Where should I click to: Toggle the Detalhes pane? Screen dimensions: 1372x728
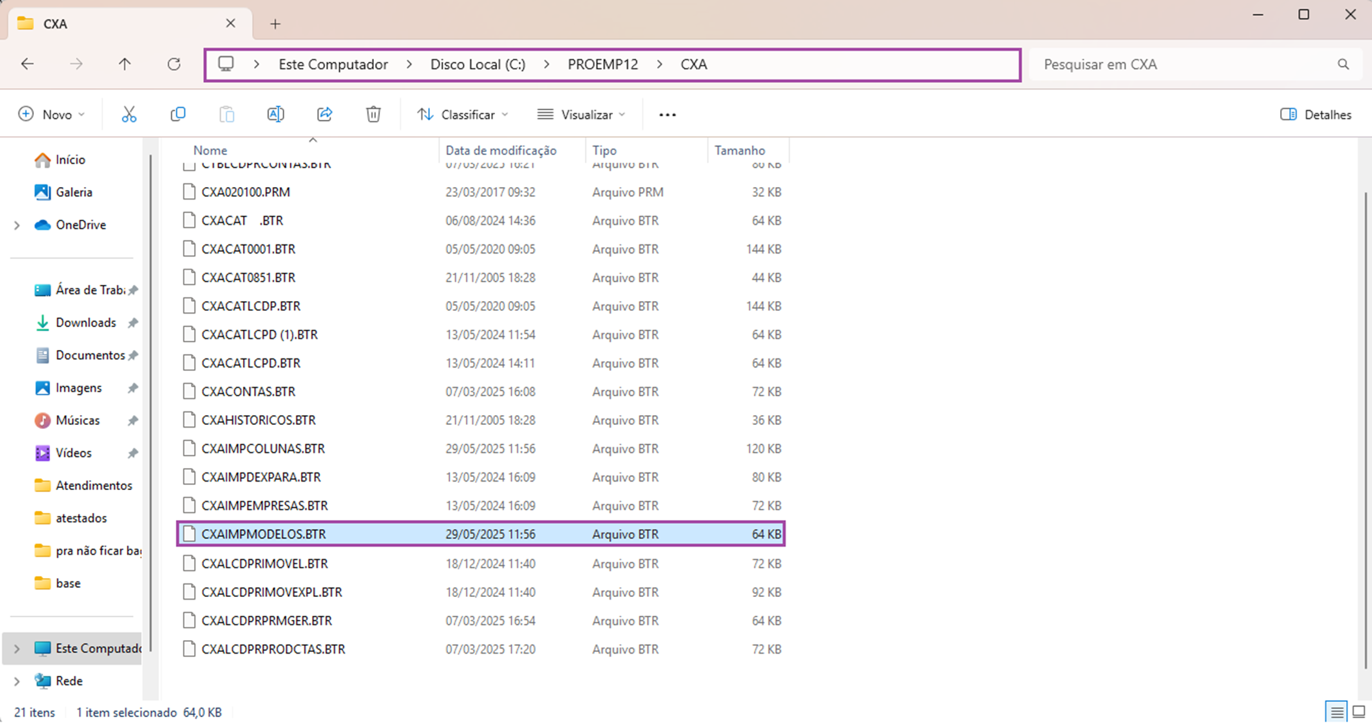click(x=1316, y=115)
